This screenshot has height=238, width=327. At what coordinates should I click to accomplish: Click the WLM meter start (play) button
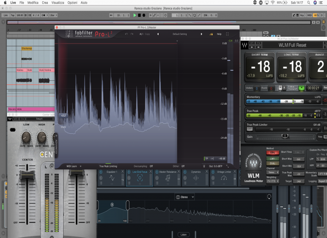tap(280, 88)
